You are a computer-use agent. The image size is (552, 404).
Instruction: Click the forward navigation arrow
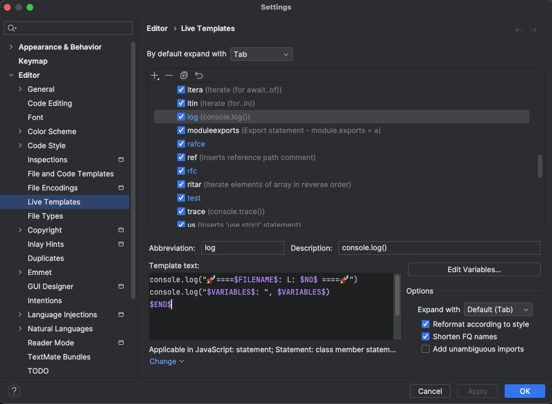point(533,30)
